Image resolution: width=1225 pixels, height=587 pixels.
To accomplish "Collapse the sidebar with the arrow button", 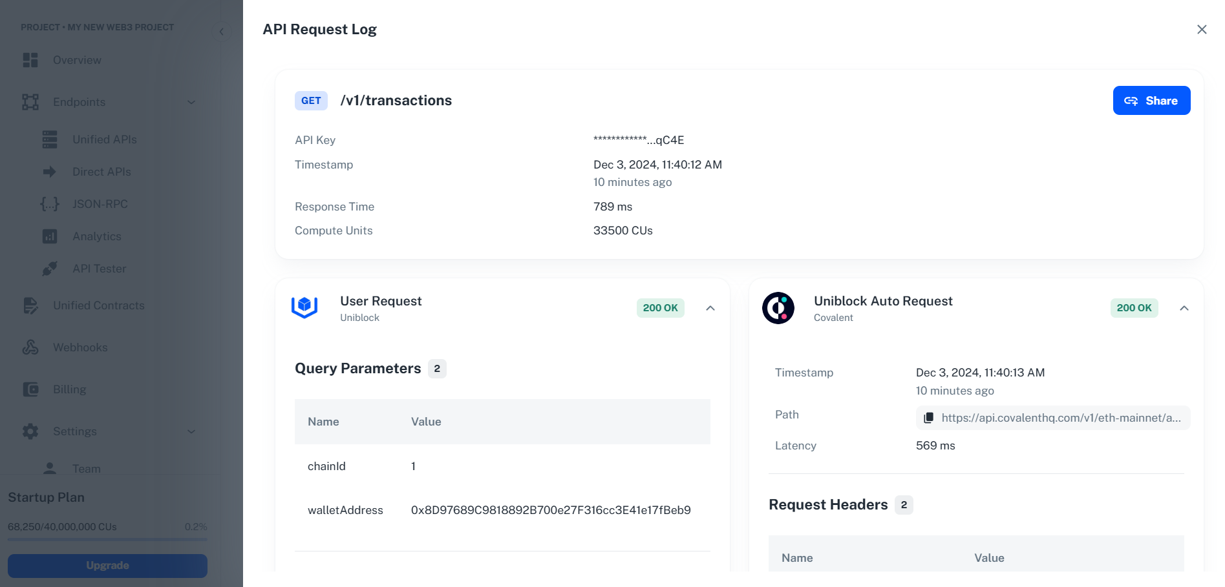I will (222, 31).
